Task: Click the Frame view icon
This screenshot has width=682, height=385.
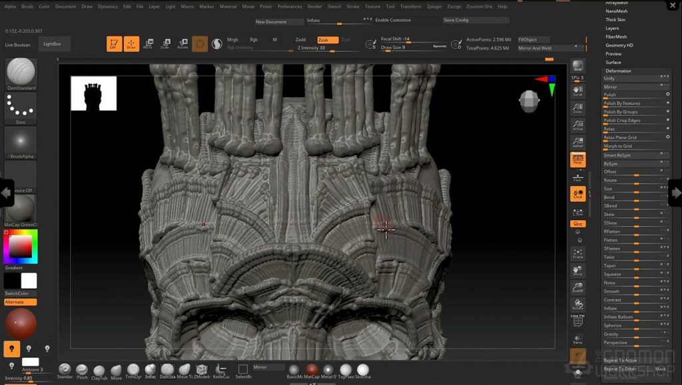Action: coord(577,254)
